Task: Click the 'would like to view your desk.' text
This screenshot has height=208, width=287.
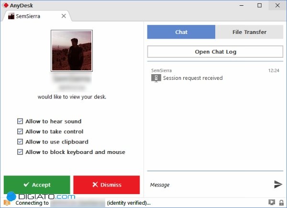Action: tap(72, 97)
